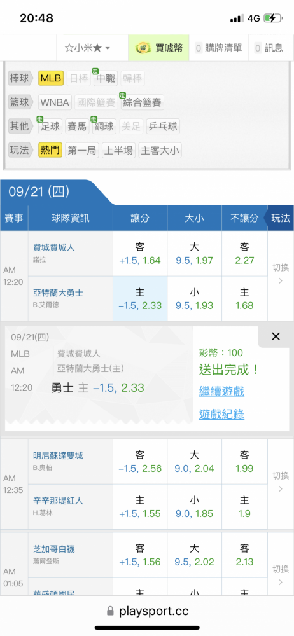Open 購牌清單 cart counter
The image size is (294, 636).
(x=219, y=48)
